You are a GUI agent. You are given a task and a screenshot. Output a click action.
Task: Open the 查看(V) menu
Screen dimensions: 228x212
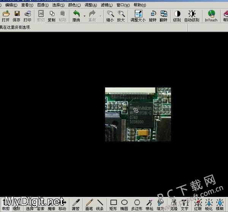point(27,5)
